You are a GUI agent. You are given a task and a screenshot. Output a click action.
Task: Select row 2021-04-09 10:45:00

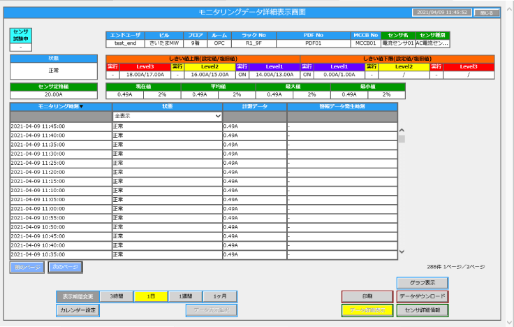203,236
